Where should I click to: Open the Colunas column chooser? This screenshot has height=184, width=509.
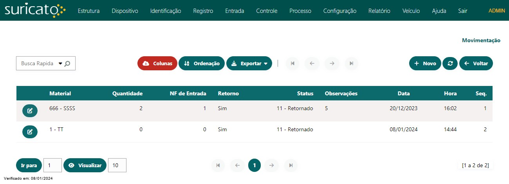coord(157,63)
